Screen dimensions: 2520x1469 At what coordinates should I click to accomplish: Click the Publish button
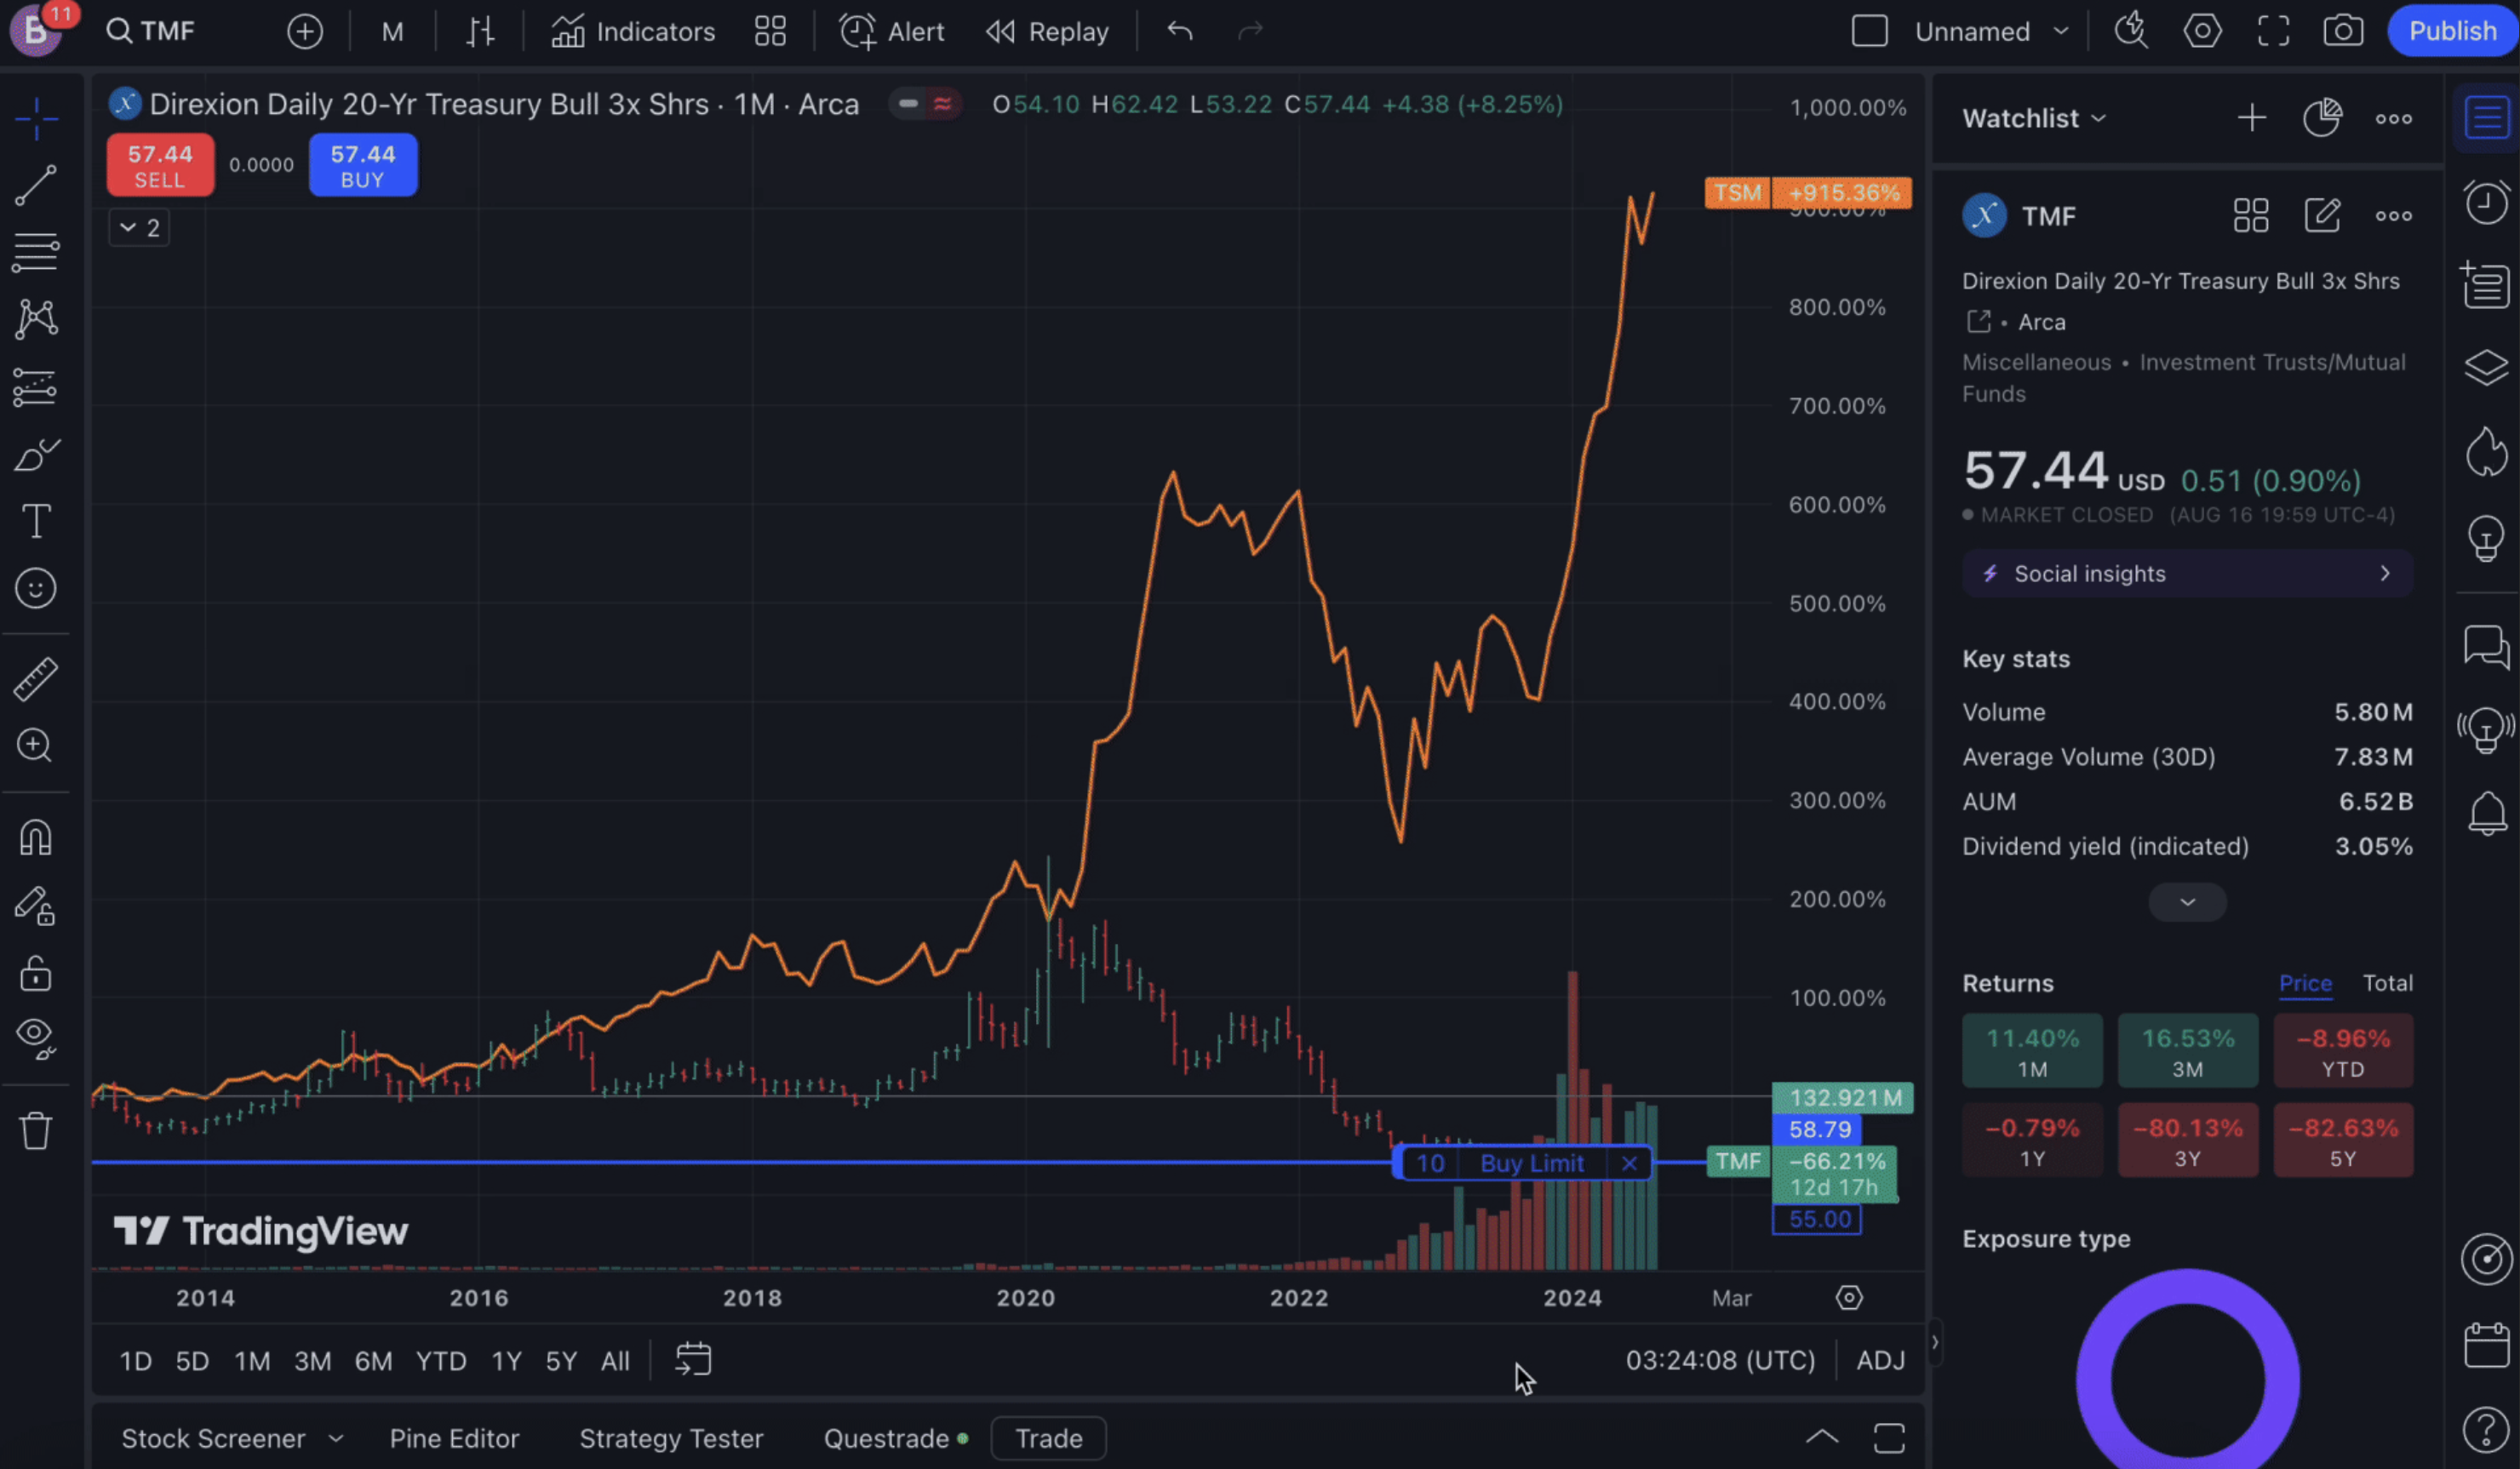[2452, 31]
